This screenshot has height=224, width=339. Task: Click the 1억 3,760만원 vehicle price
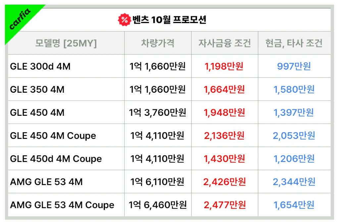[158, 113]
